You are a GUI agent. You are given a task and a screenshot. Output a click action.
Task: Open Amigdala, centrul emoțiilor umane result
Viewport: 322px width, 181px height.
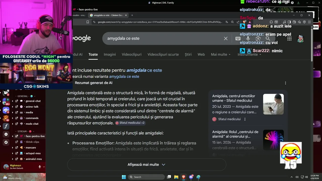point(234,98)
